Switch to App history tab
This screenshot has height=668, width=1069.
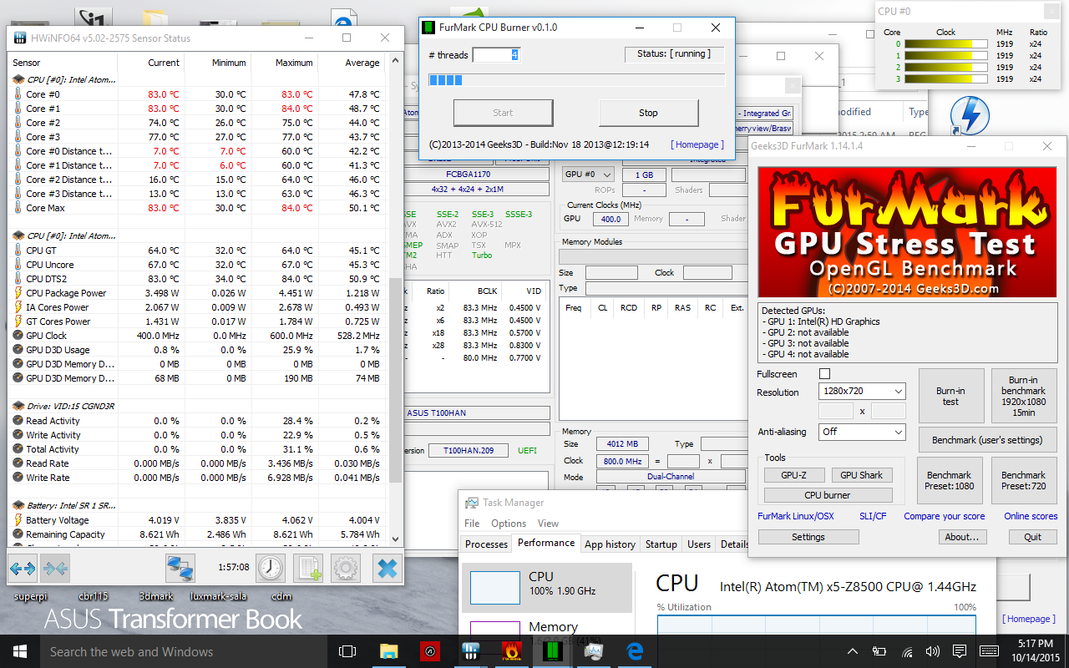pos(610,544)
